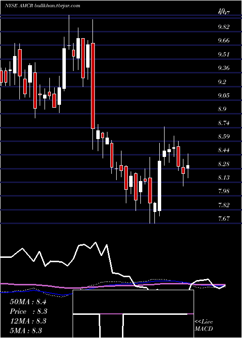242x338 pixels.
Task: Click the tallest red candlestick on the chart
Action: coord(93,86)
